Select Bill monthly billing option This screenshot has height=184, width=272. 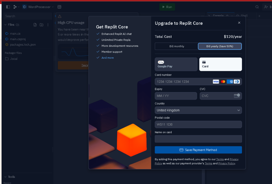(x=177, y=46)
